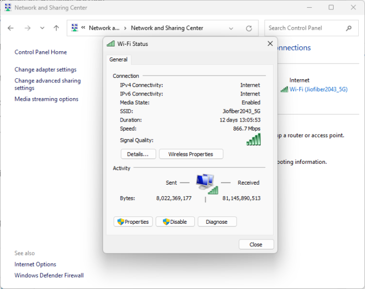365x289 pixels.
Task: Expand the address bar history dropdown
Action: point(231,28)
